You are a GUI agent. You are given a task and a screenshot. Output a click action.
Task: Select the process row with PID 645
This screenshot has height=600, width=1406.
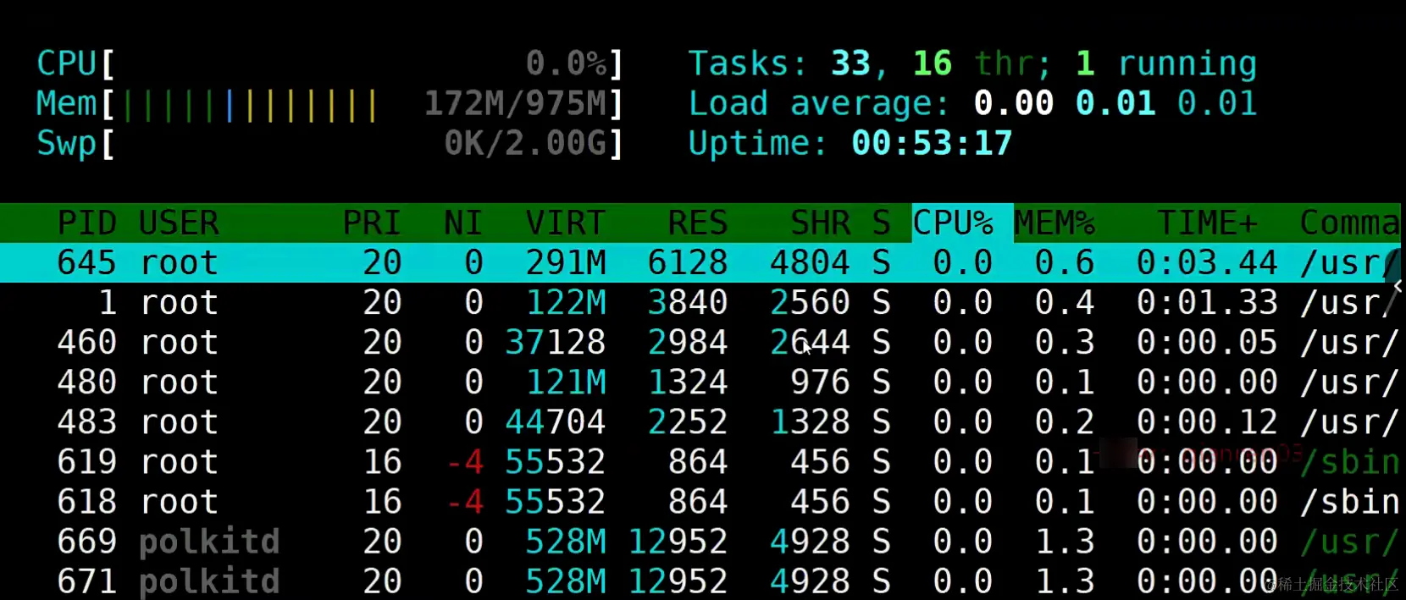tap(700, 262)
